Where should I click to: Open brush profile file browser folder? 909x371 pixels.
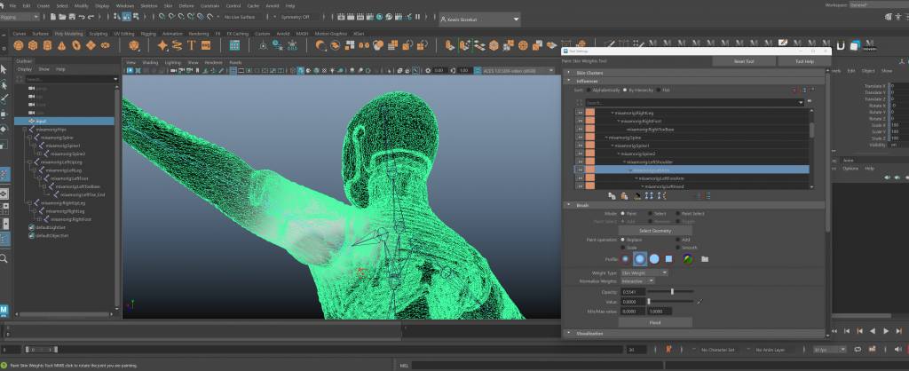704,258
